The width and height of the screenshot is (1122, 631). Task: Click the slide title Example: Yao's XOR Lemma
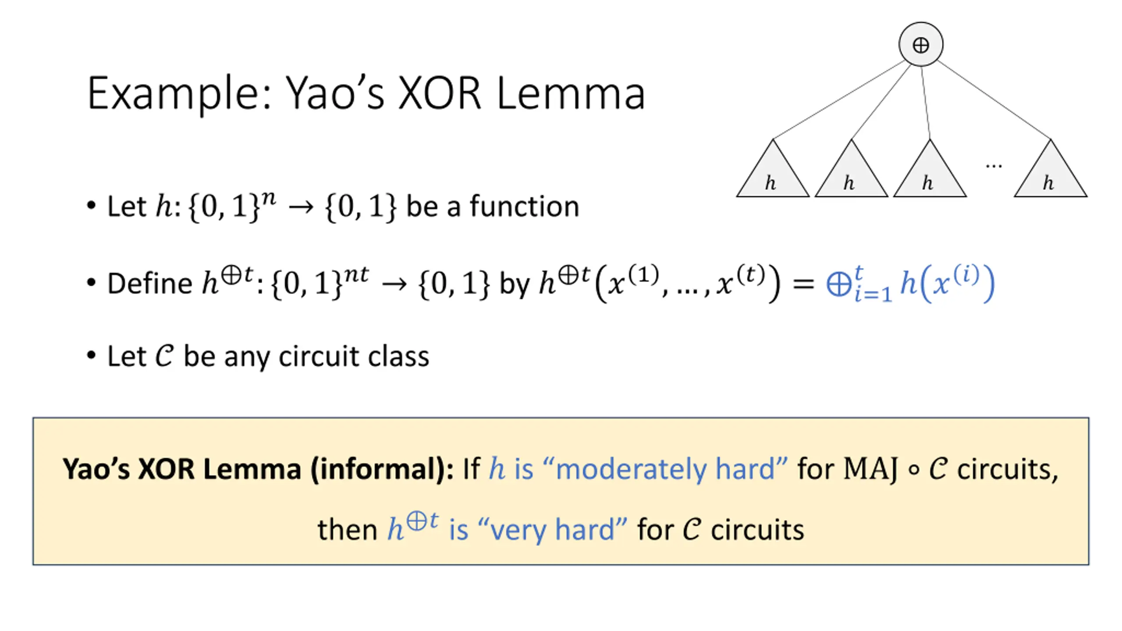point(366,93)
